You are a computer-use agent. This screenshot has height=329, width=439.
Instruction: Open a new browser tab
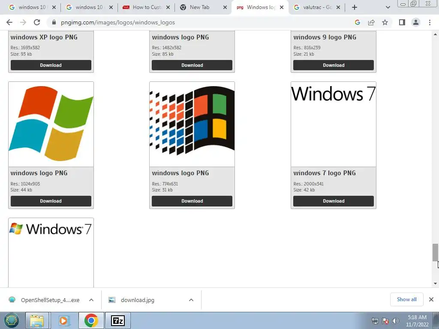pyautogui.click(x=355, y=7)
